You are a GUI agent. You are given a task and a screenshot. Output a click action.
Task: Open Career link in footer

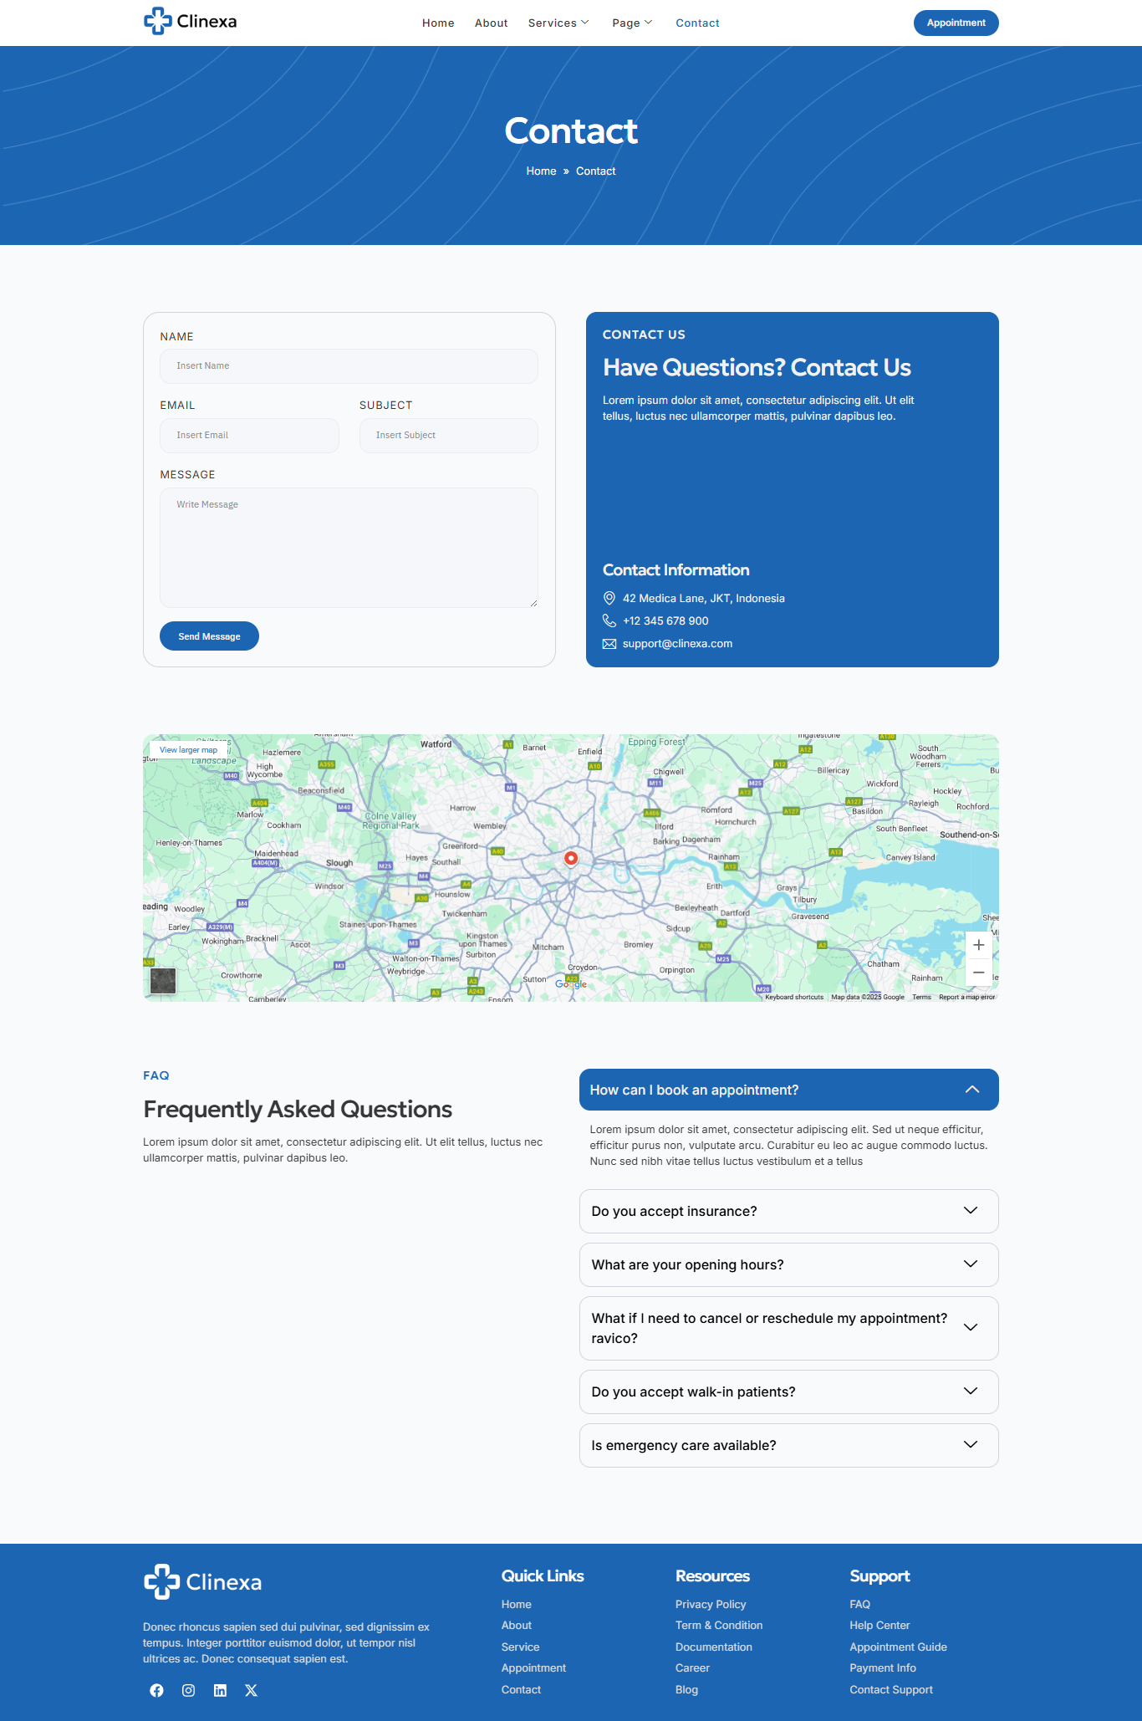click(692, 1667)
